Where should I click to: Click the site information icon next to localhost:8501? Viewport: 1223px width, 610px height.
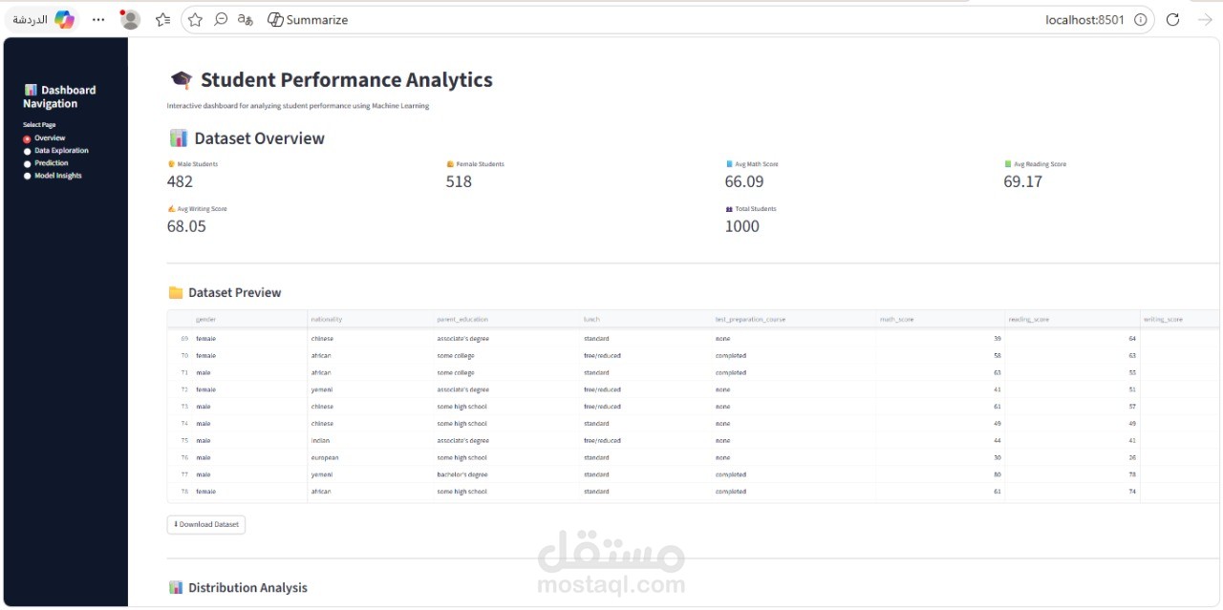[x=1140, y=19]
